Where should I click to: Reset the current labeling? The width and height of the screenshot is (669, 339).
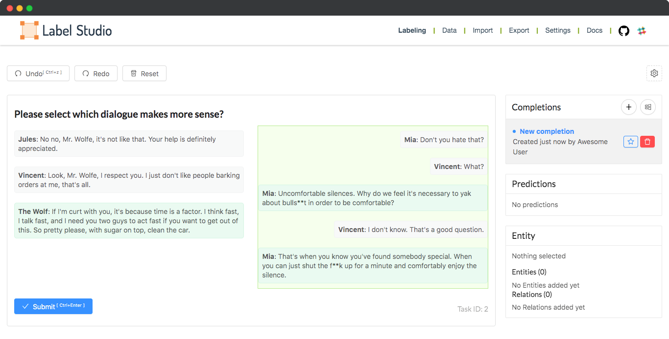[x=144, y=73]
